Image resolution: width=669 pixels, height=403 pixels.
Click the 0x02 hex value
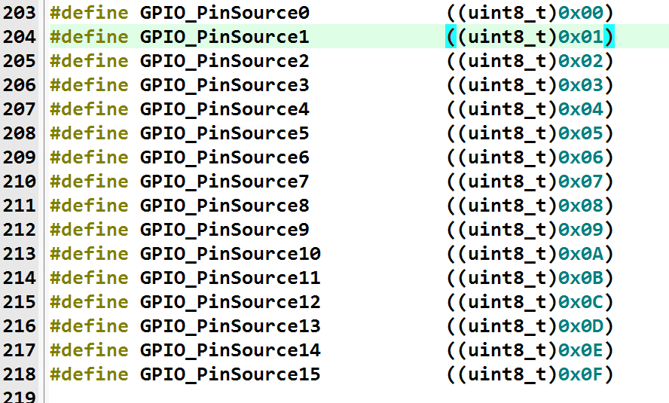pos(581,61)
